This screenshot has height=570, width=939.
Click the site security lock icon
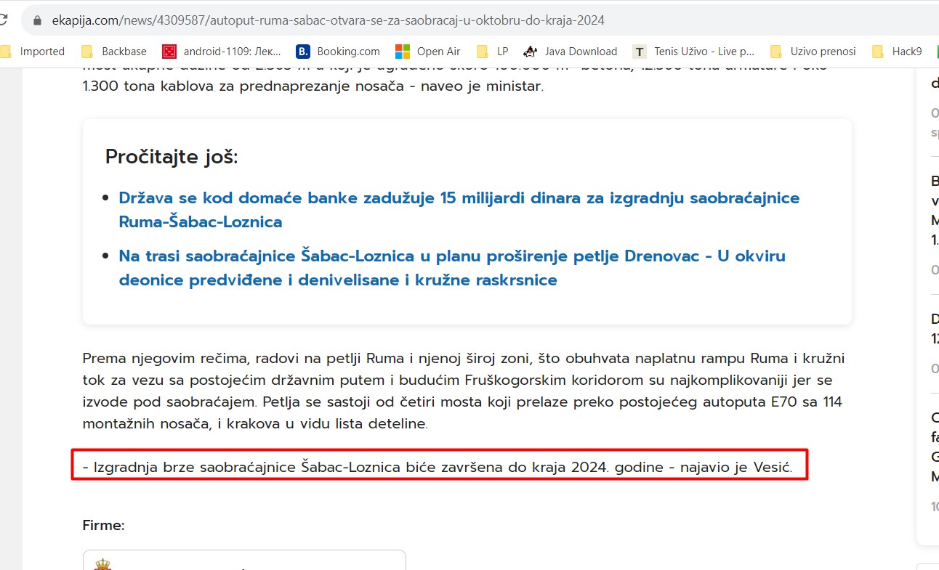[38, 21]
